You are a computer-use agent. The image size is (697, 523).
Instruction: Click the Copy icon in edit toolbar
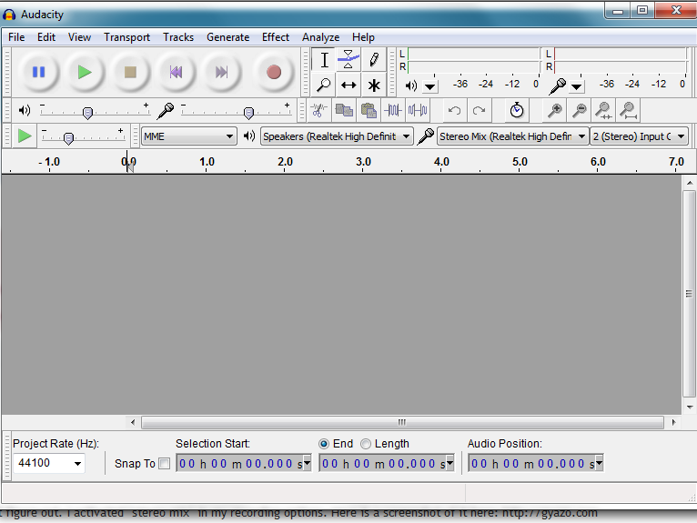(x=344, y=110)
